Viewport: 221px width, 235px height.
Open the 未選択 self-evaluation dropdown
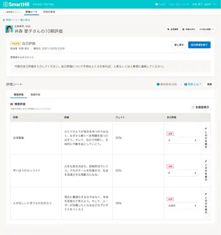click(182, 206)
